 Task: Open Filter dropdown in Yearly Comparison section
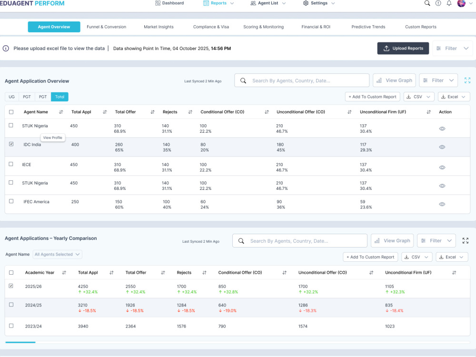tap(436, 241)
